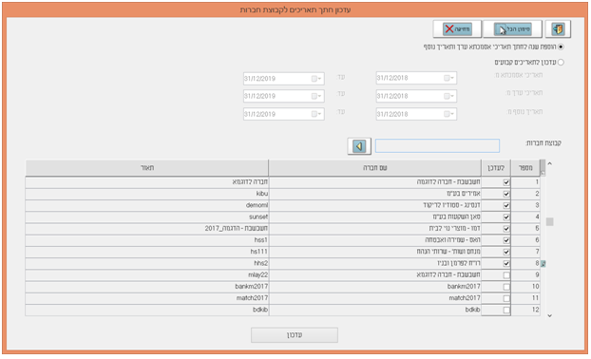Select row number 9 cell

(x=525, y=275)
